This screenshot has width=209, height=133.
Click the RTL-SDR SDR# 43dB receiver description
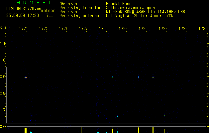[x=146, y=12]
